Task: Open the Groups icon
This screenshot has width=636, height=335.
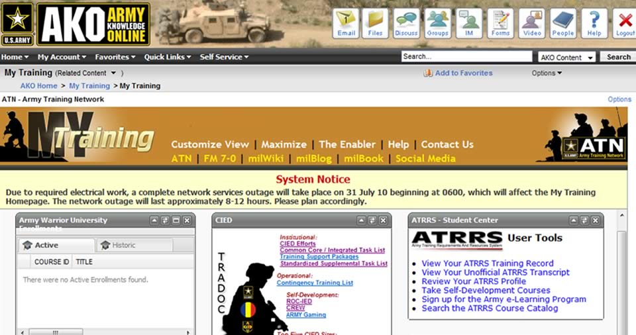Action: pos(438,24)
